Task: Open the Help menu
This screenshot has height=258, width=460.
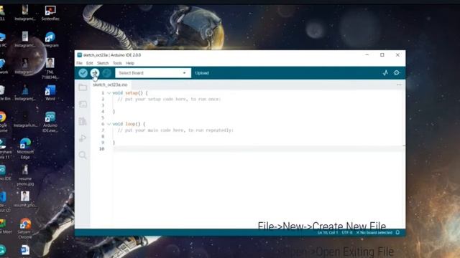Action: pos(130,63)
